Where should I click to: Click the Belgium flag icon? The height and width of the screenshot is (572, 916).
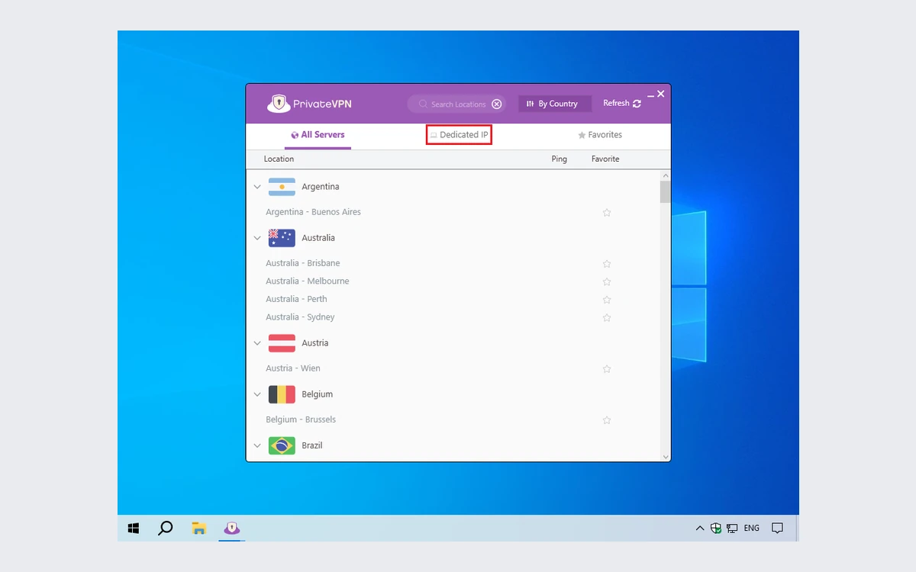pyautogui.click(x=282, y=394)
